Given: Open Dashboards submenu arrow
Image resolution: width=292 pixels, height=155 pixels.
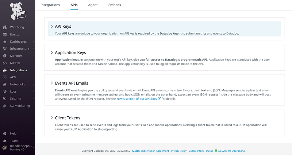Looking at the screenshot, I should pyautogui.click(x=33, y=42).
